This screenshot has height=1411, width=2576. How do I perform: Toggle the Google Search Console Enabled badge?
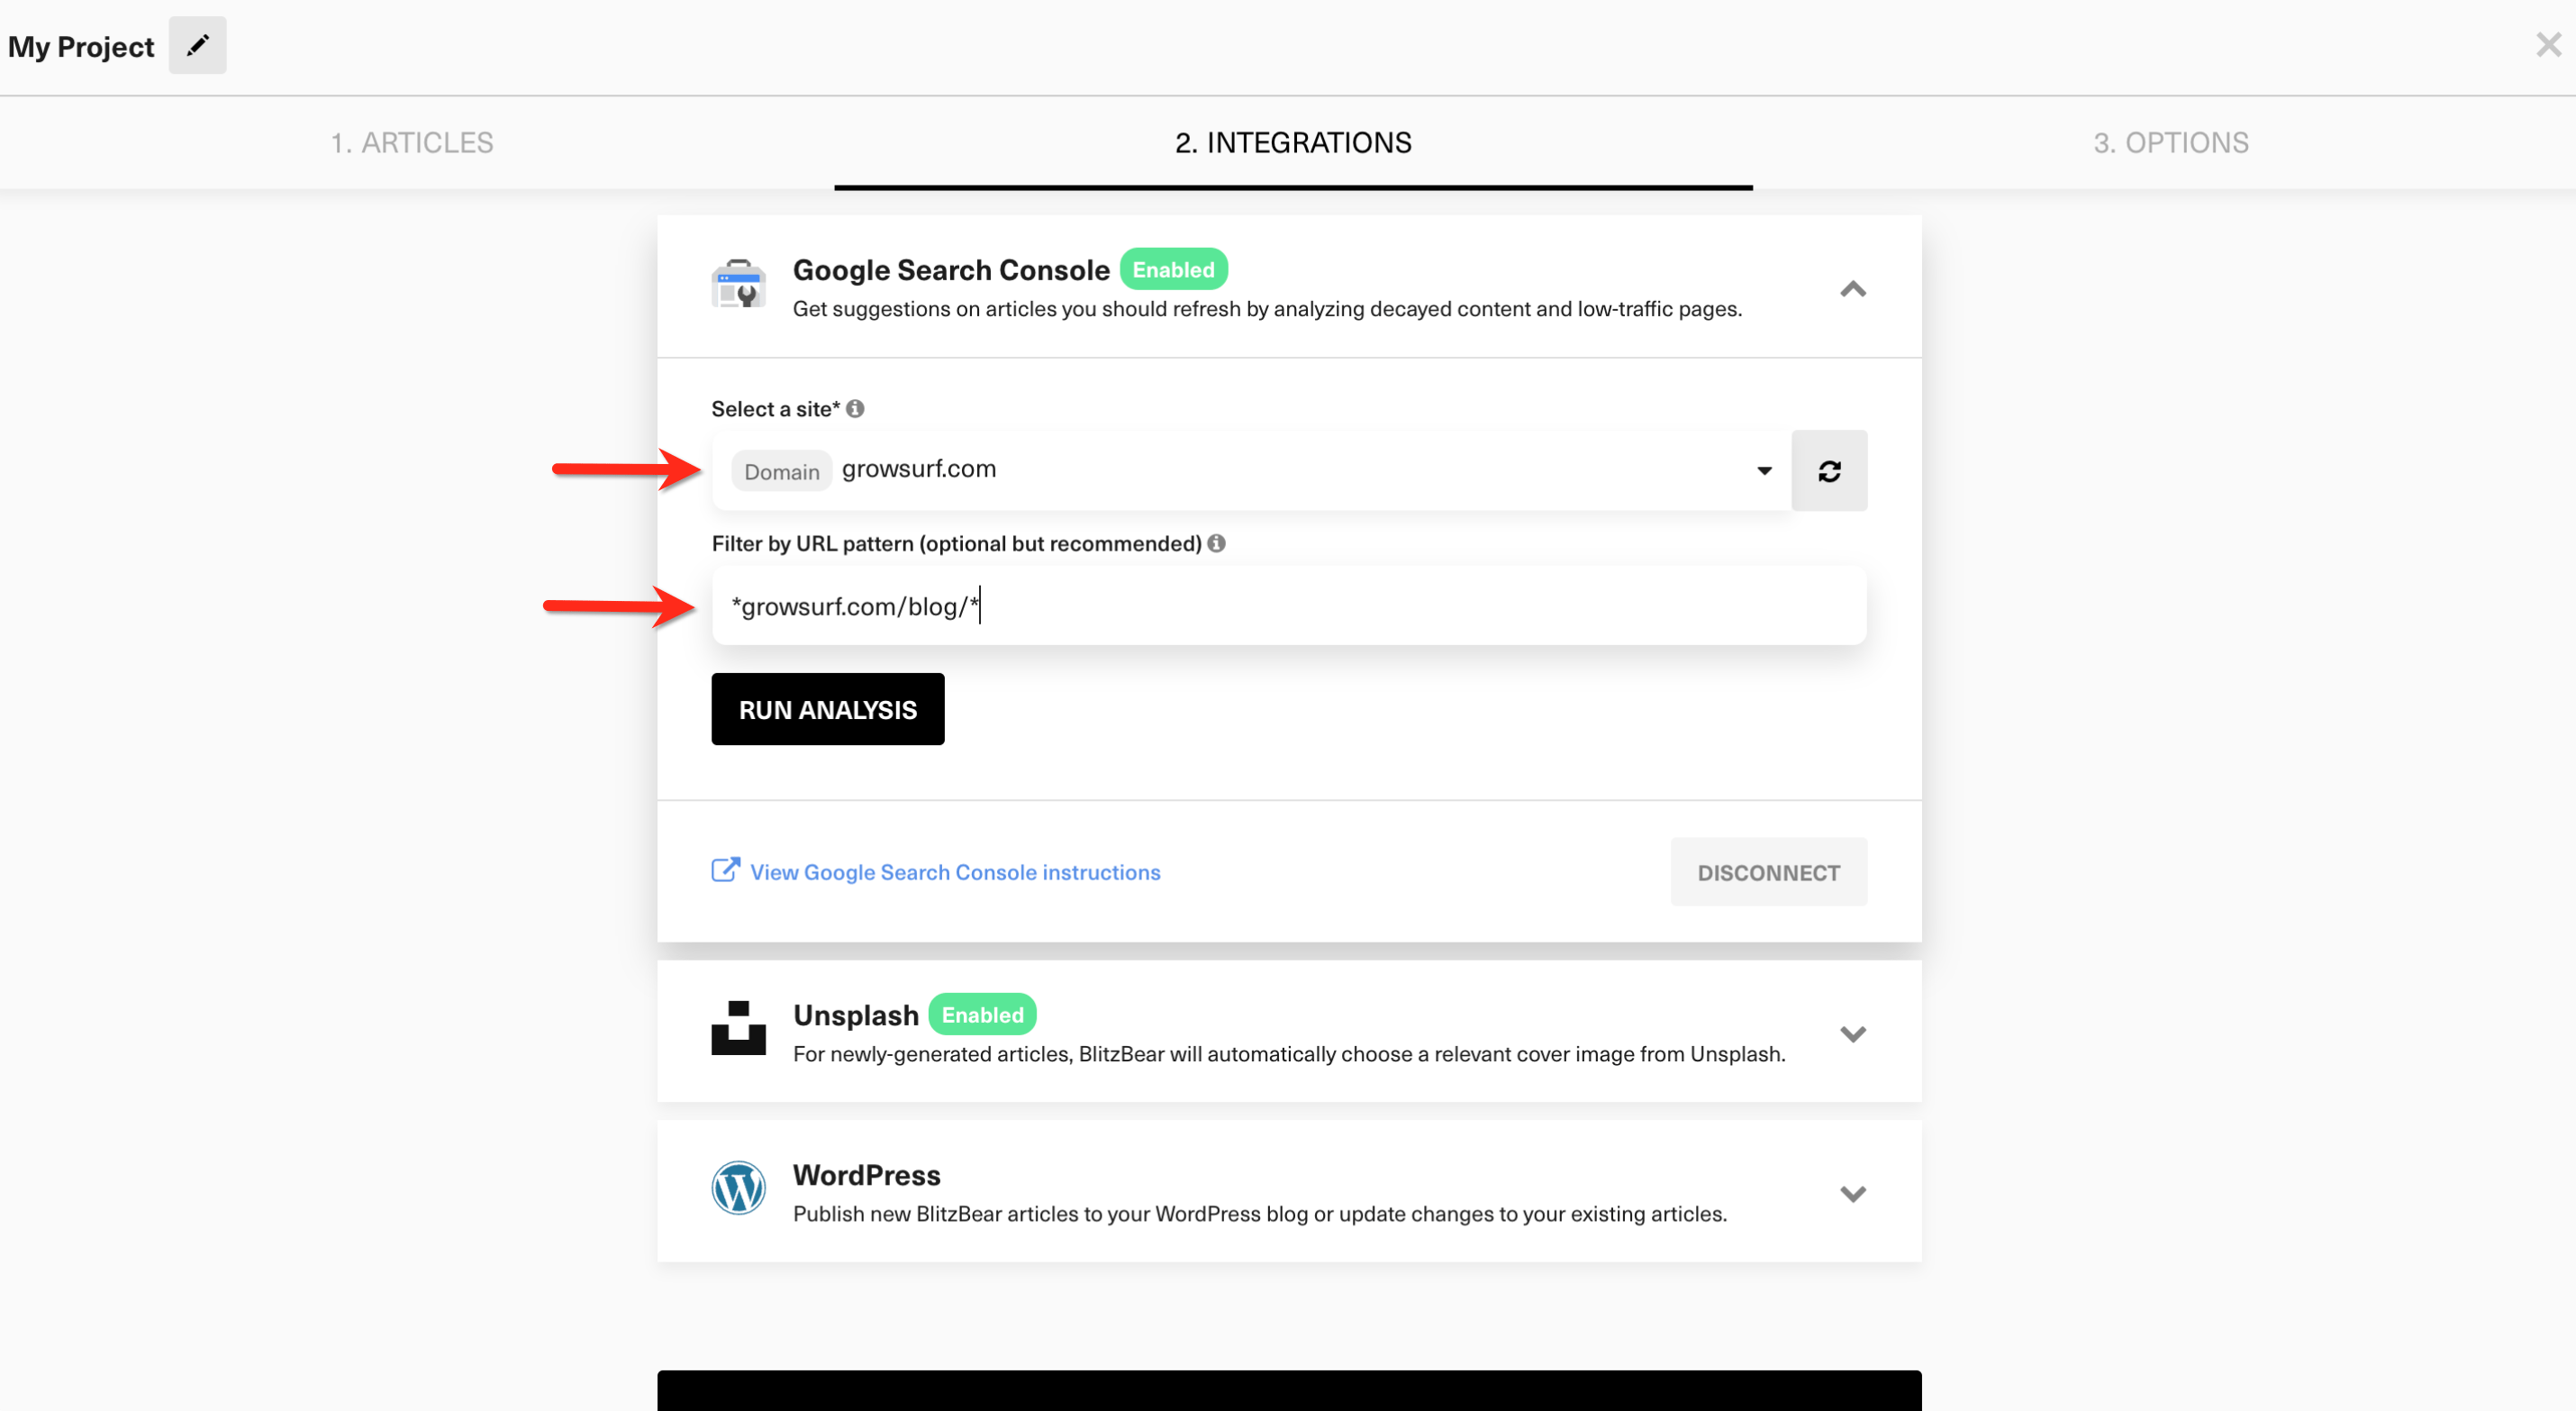pos(1173,269)
